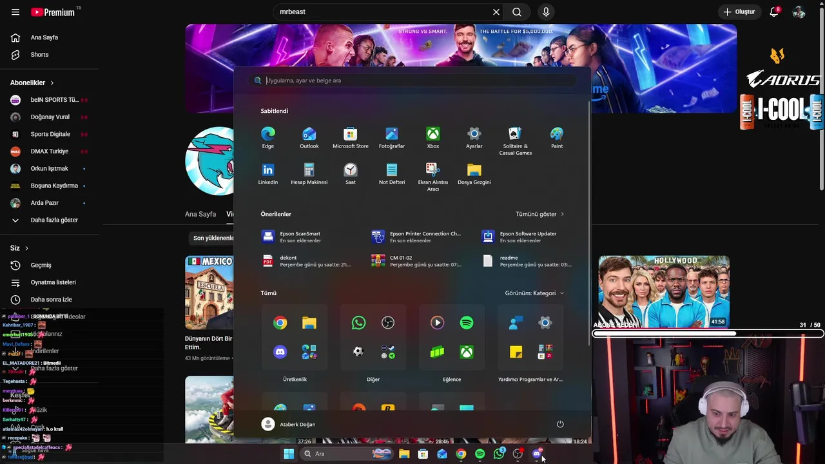Open Solitaire & Casual Games

click(x=516, y=141)
